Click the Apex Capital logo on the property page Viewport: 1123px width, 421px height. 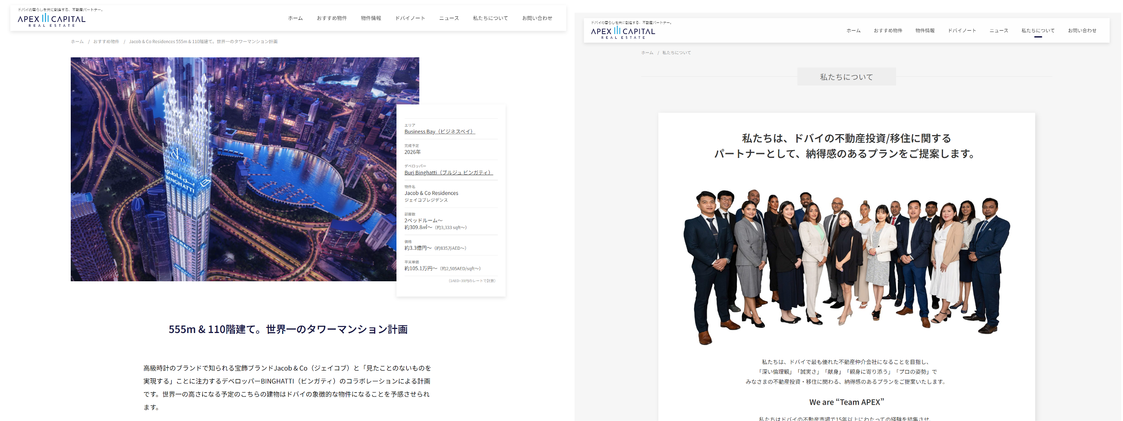tap(51, 20)
